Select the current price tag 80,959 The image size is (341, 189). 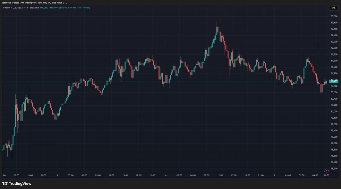point(334,81)
